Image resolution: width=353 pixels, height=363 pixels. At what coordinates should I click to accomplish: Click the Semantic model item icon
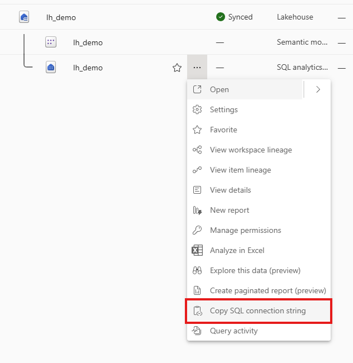(51, 42)
